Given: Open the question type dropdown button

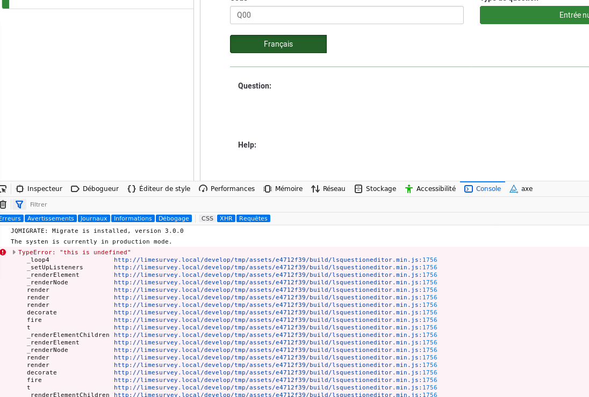Looking at the screenshot, I should pyautogui.click(x=534, y=15).
